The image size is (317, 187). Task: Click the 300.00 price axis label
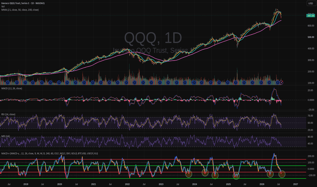pyautogui.click(x=311, y=60)
